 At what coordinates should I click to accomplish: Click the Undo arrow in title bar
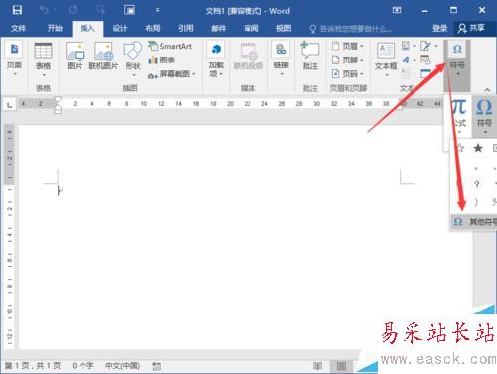[x=44, y=10]
